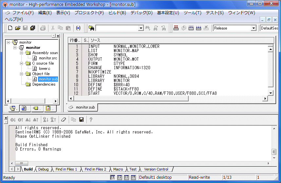The width and height of the screenshot is (281, 183).
Task: Click the 'Build Finished' output line
Action: [31, 145]
